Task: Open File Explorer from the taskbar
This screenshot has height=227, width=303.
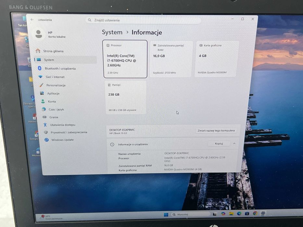Action: pos(231,213)
